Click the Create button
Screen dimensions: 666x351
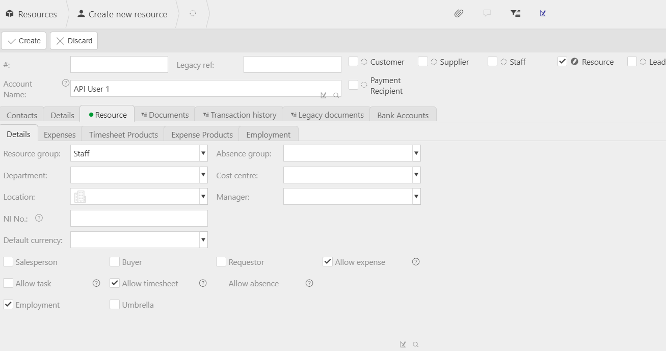(x=24, y=41)
